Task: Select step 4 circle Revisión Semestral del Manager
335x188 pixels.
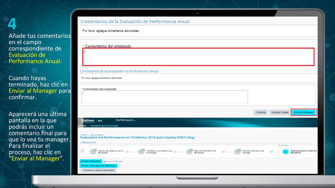Action: coord(238,151)
